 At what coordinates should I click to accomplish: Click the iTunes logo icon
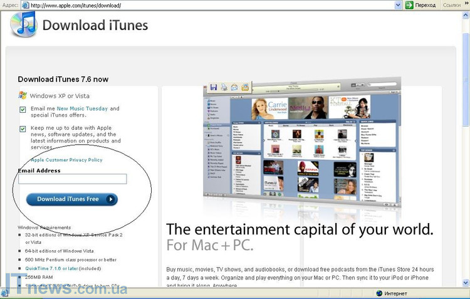pos(23,25)
